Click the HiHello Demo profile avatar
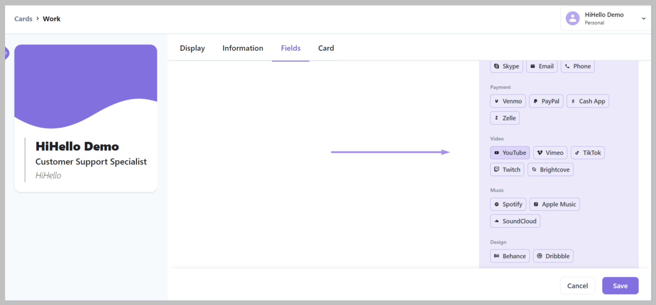Image resolution: width=656 pixels, height=305 pixels. pyautogui.click(x=573, y=18)
